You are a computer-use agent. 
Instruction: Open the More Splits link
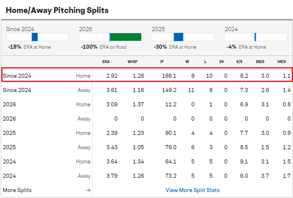click(x=17, y=190)
